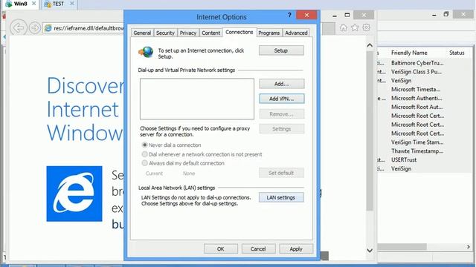The image size is (476, 267).
Task: Open the Favorites star icon
Action: pos(355,27)
